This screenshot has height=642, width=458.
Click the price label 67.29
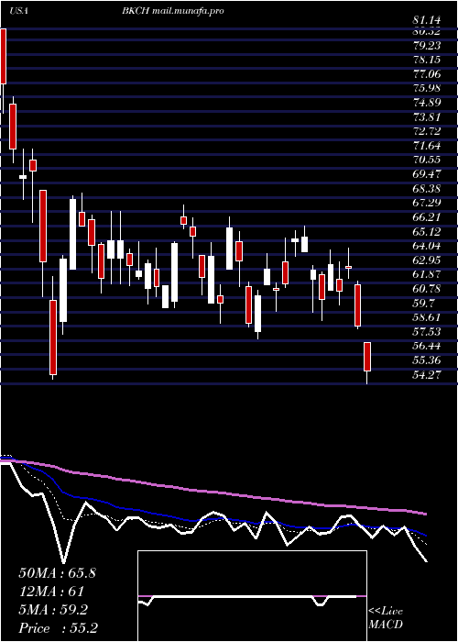click(x=428, y=203)
